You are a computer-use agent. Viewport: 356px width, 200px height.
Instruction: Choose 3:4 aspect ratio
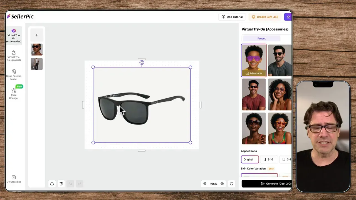(286, 159)
